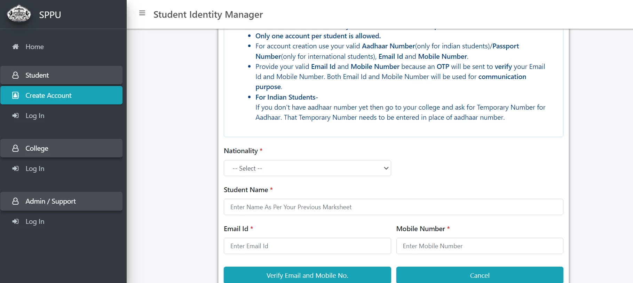Click the SPPU university logo
633x283 pixels.
coord(19,14)
